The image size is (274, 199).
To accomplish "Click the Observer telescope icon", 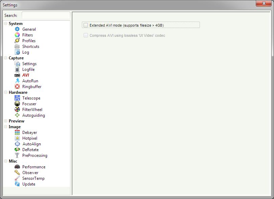I will click(17, 172).
